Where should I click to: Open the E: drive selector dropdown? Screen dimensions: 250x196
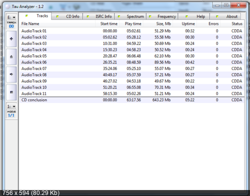pos(11,17)
